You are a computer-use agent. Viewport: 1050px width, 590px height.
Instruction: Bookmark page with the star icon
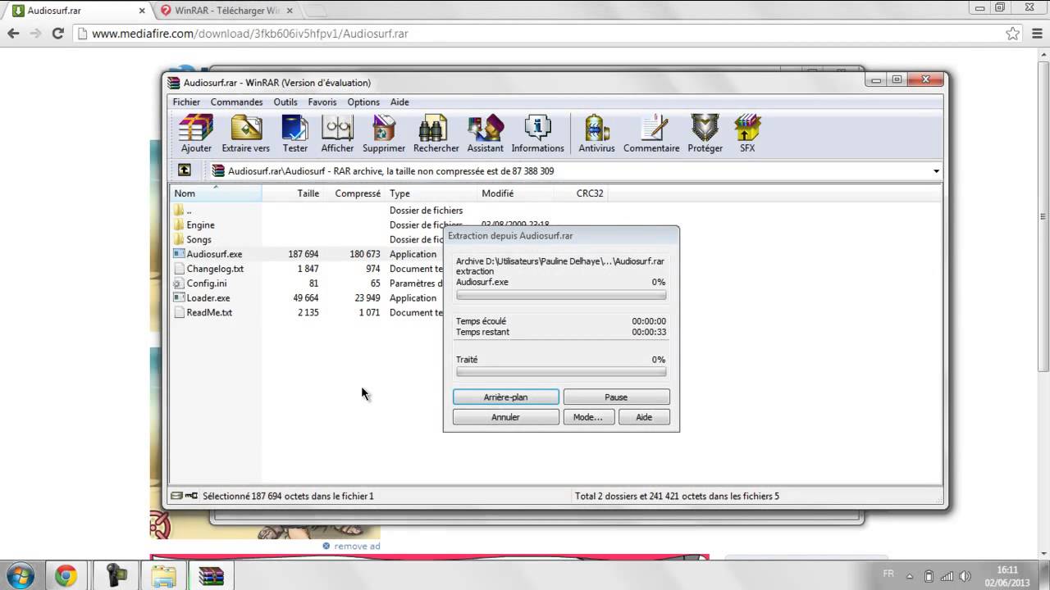coord(1012,34)
